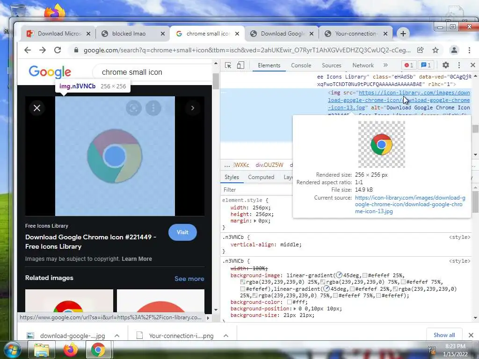
Task: Open Firefox from the taskbar
Action: point(70,350)
